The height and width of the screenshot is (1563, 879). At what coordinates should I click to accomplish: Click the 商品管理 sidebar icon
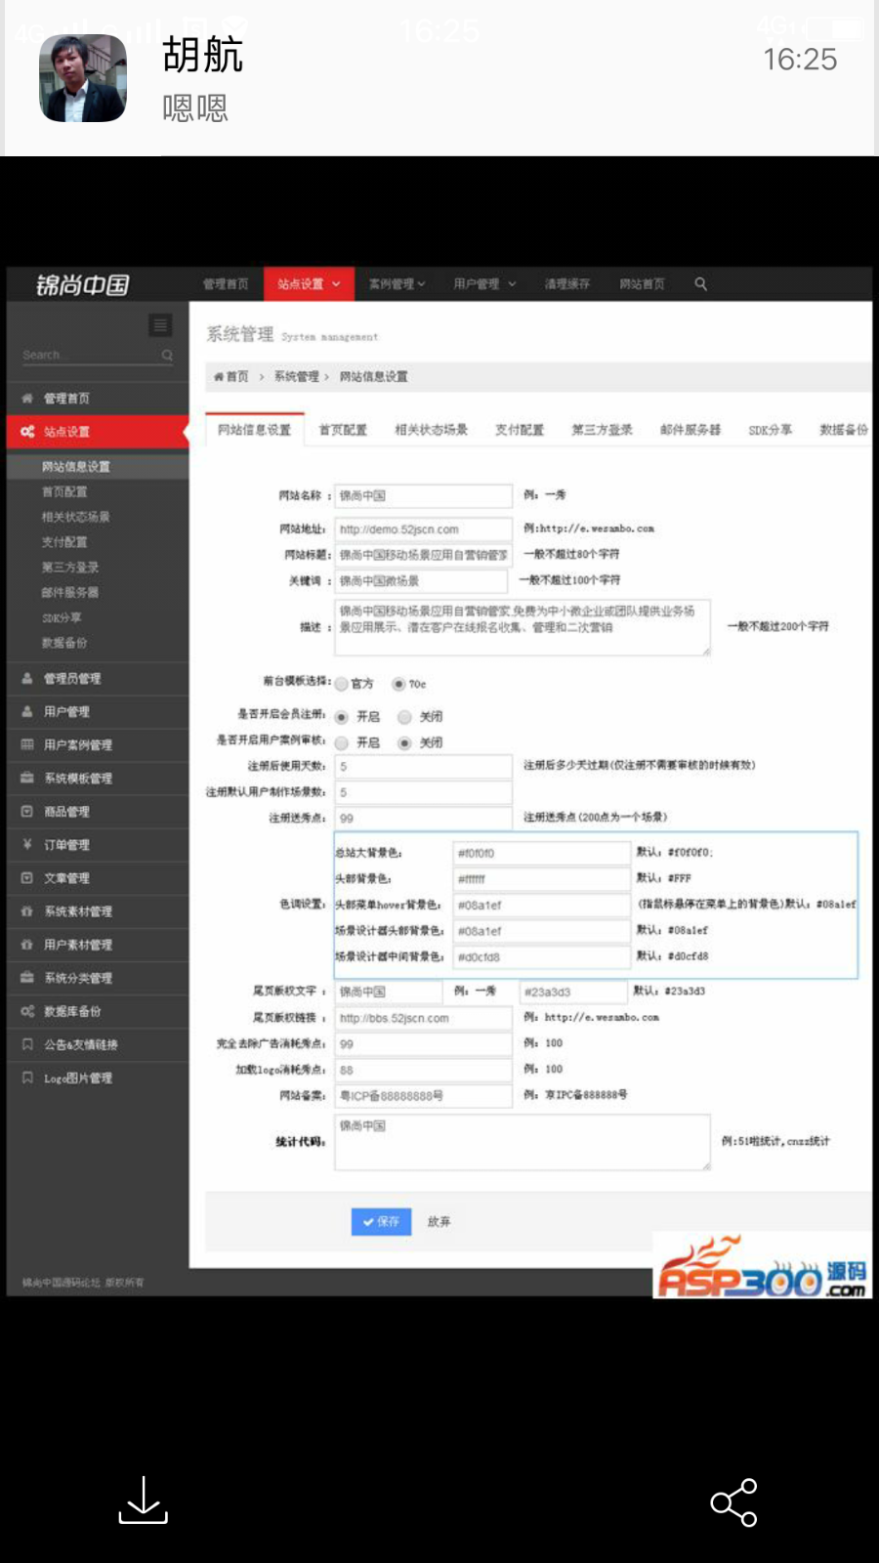click(27, 811)
